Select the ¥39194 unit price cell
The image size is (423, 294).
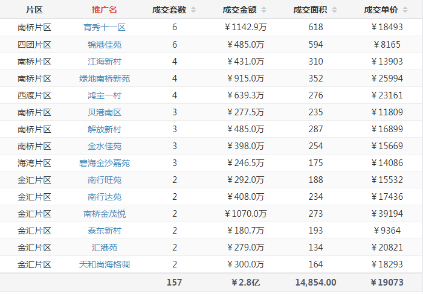[x=387, y=214]
